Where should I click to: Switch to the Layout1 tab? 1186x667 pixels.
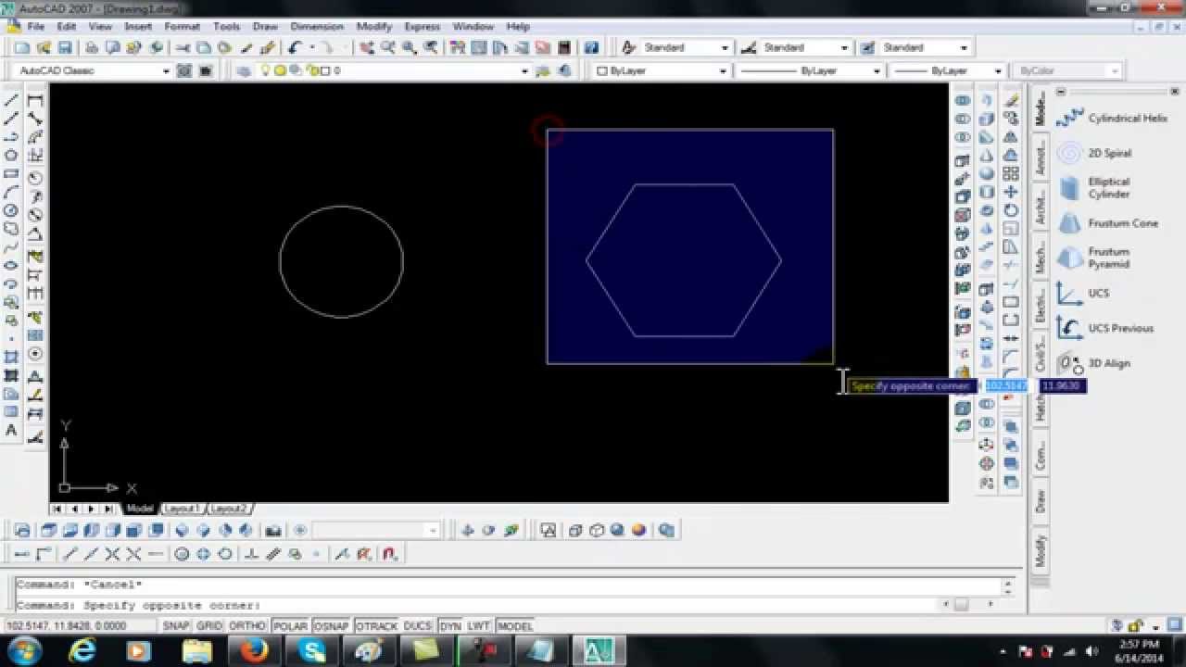point(182,509)
